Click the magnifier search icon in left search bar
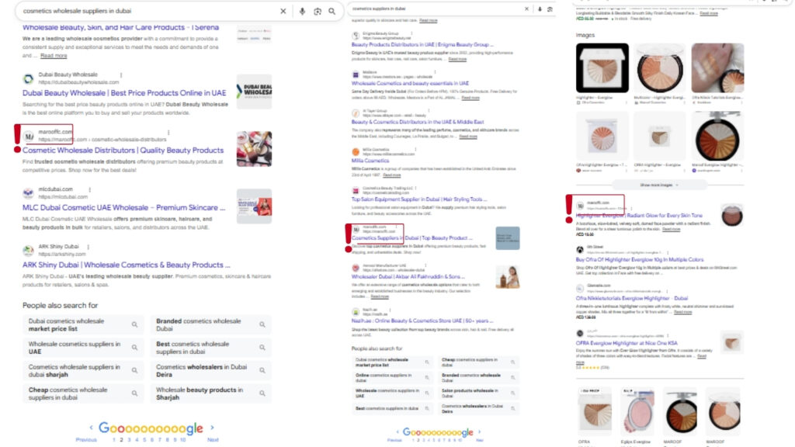Viewport: 795px width, 447px height. (332, 12)
